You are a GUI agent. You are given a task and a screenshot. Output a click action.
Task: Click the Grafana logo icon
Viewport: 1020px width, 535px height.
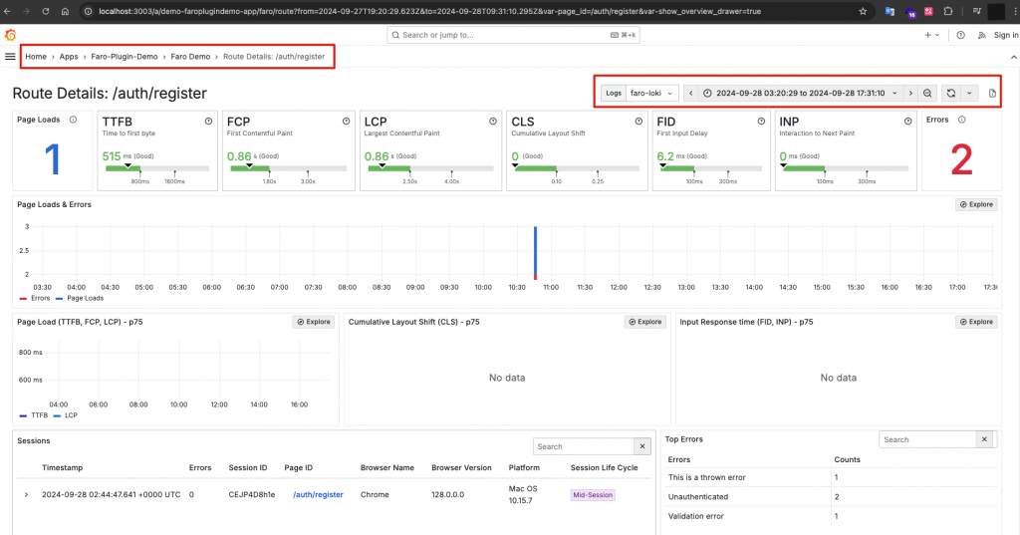10,35
